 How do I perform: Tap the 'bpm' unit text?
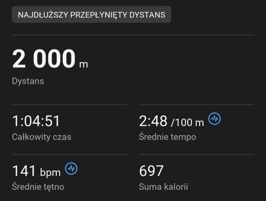(50, 172)
